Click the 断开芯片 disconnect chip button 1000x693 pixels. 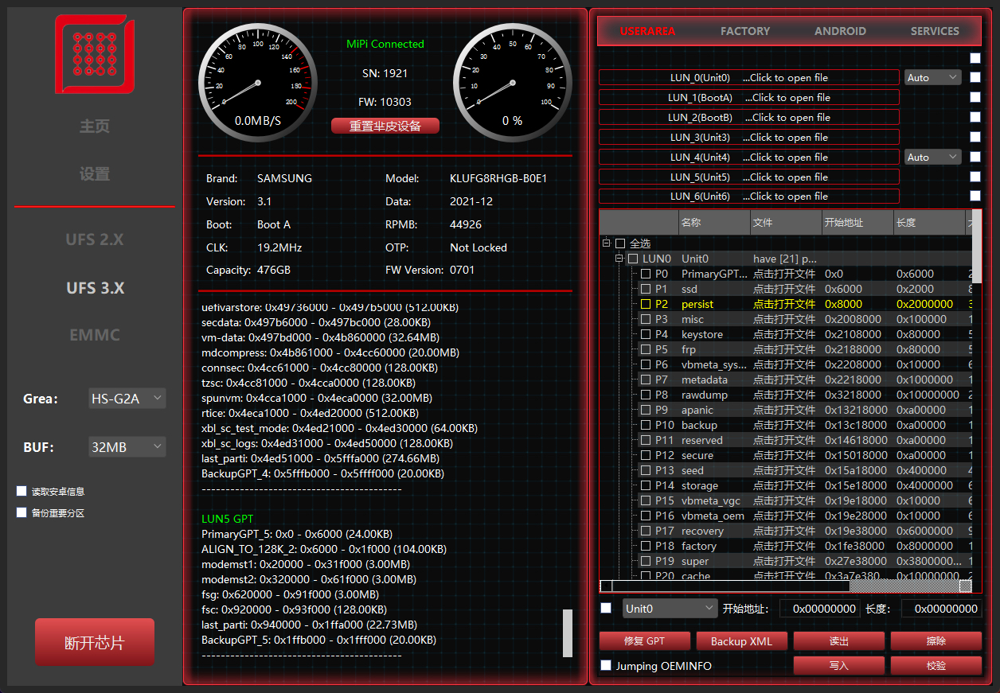coord(94,643)
